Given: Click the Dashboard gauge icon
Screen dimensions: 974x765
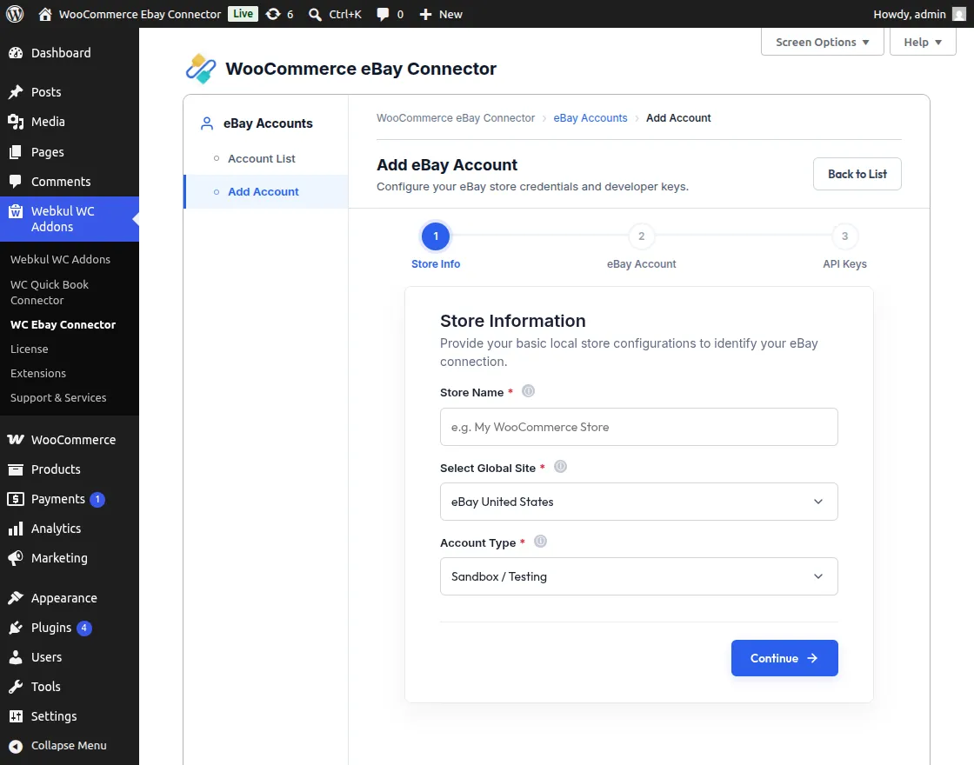Looking at the screenshot, I should 16,53.
